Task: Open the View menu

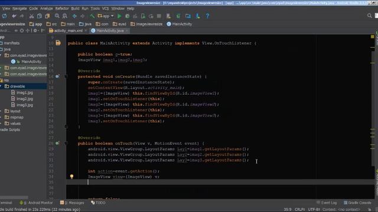Action: [6, 8]
